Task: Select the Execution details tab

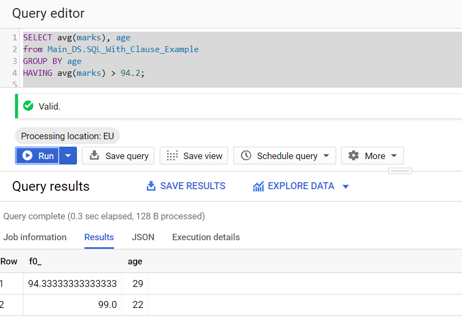Action: [206, 237]
